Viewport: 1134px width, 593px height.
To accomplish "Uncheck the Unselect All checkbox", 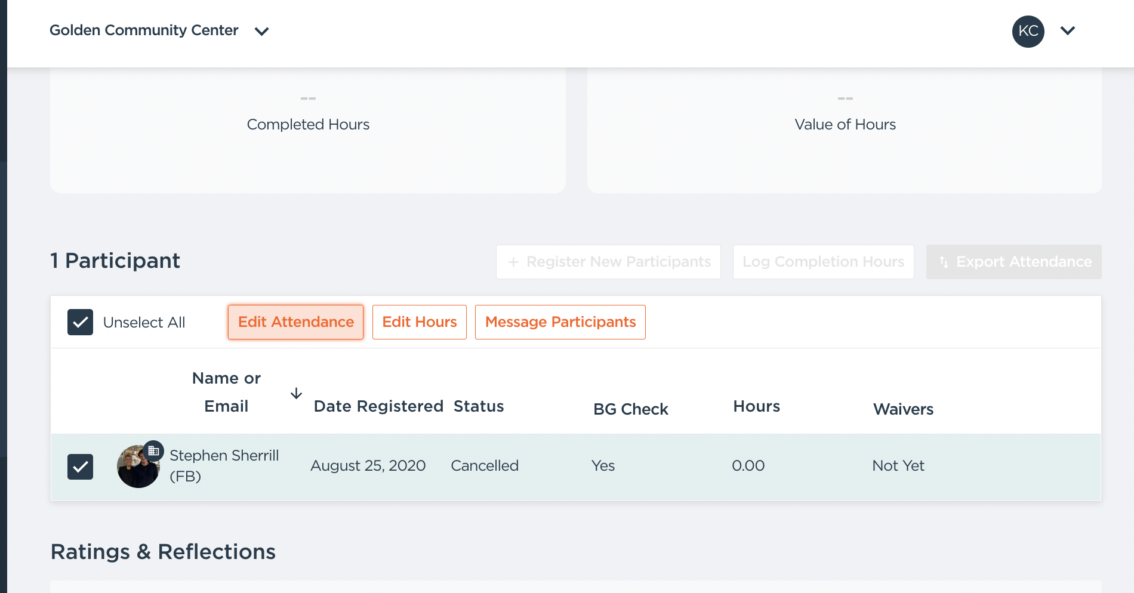I will (80, 322).
